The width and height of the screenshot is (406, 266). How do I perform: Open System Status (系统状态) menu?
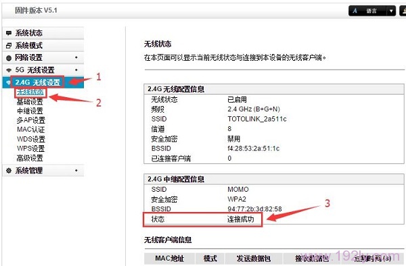43,33
